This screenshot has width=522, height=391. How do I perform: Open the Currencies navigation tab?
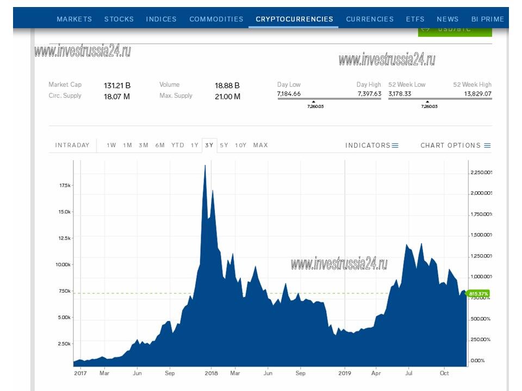[370, 20]
